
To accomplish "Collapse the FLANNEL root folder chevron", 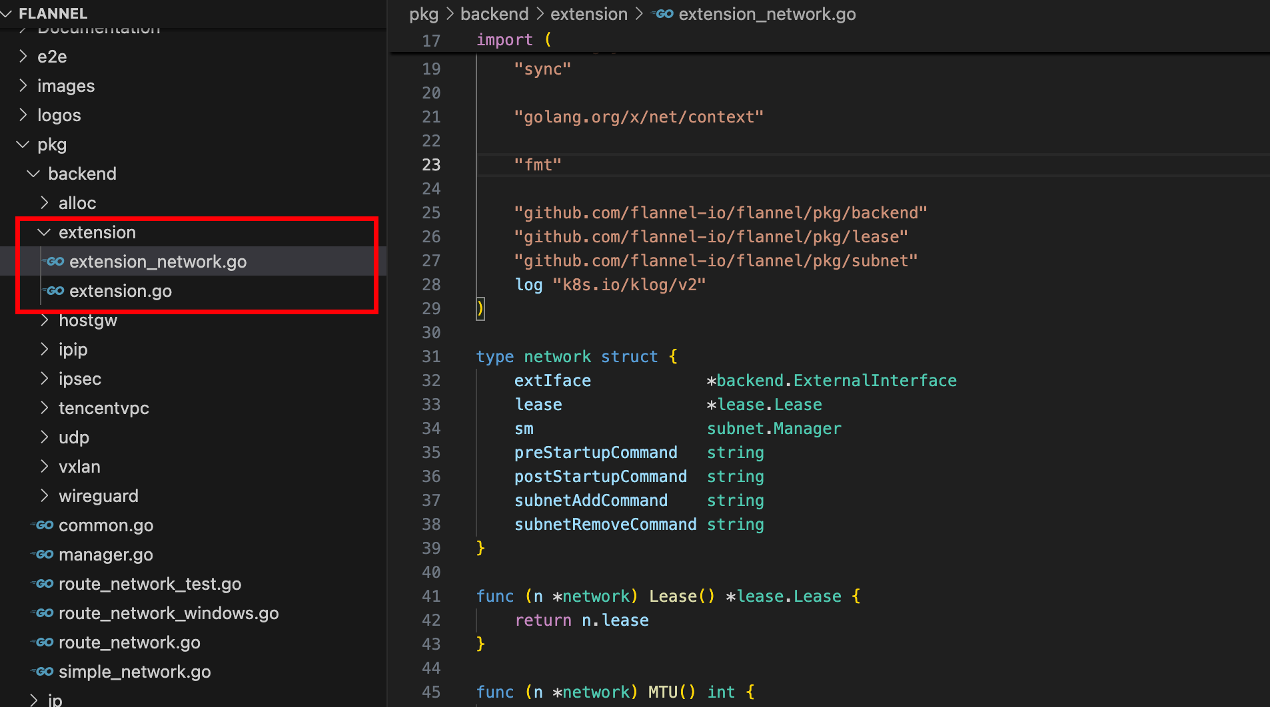I will tap(7, 13).
